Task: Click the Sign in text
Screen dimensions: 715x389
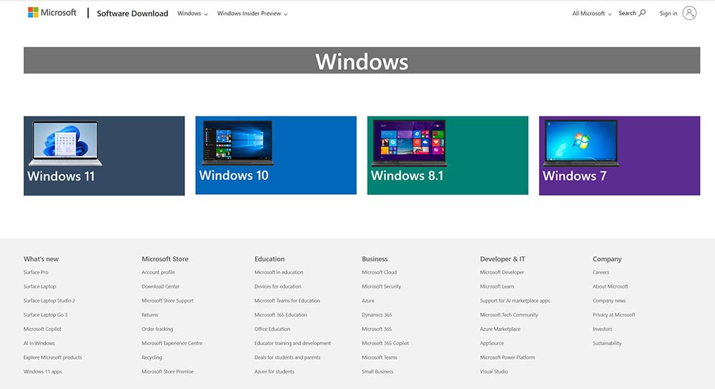Action: click(x=668, y=14)
